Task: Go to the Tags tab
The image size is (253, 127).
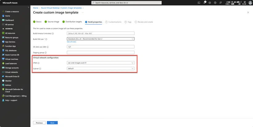Action: pyautogui.click(x=128, y=22)
